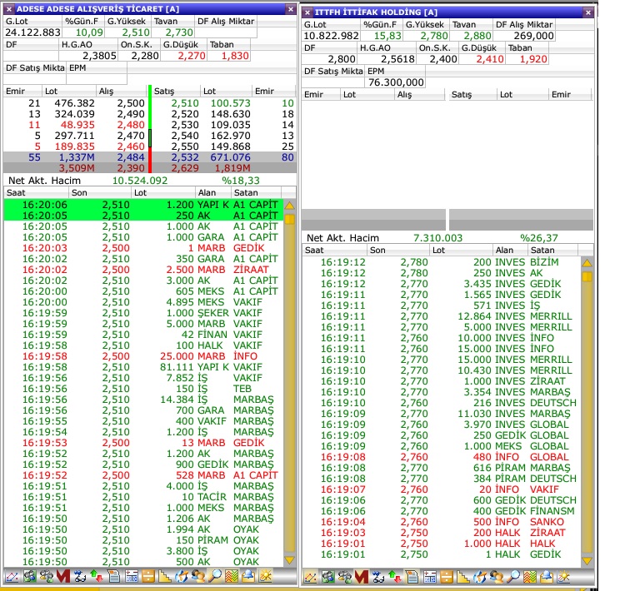Select the 12.864 lot trade in ITTFH
Viewport: 640px width, 591px height.
point(441,316)
